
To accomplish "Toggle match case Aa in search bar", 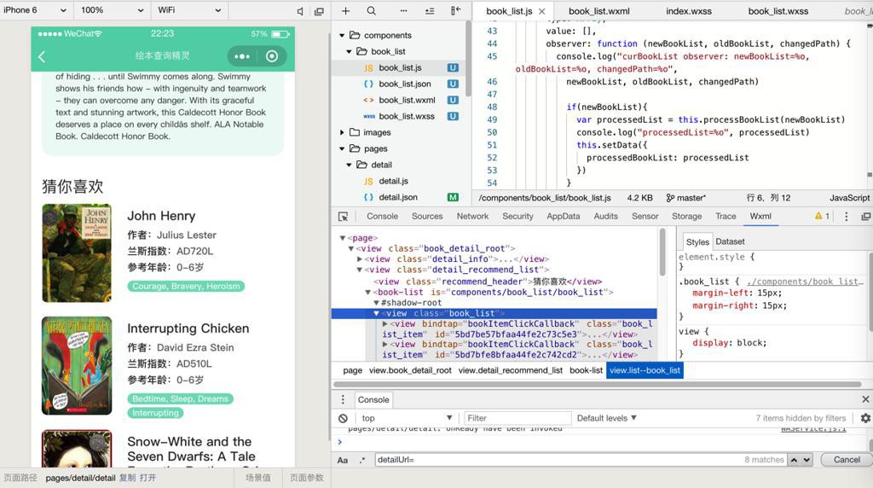I will pyautogui.click(x=343, y=460).
